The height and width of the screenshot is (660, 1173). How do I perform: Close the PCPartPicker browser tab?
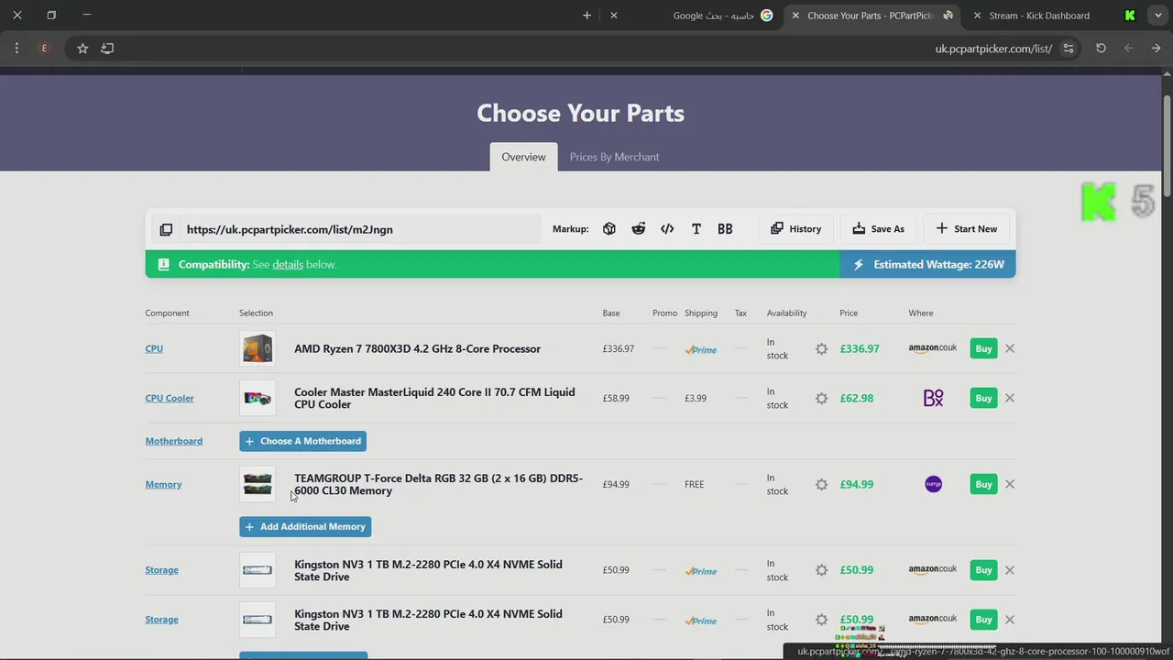click(795, 16)
